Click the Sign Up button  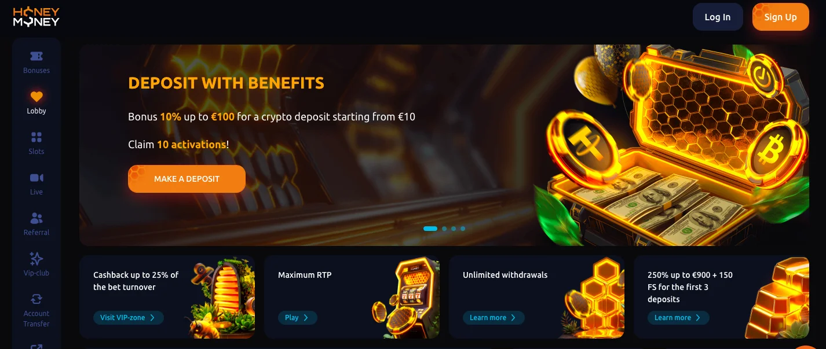(x=780, y=17)
